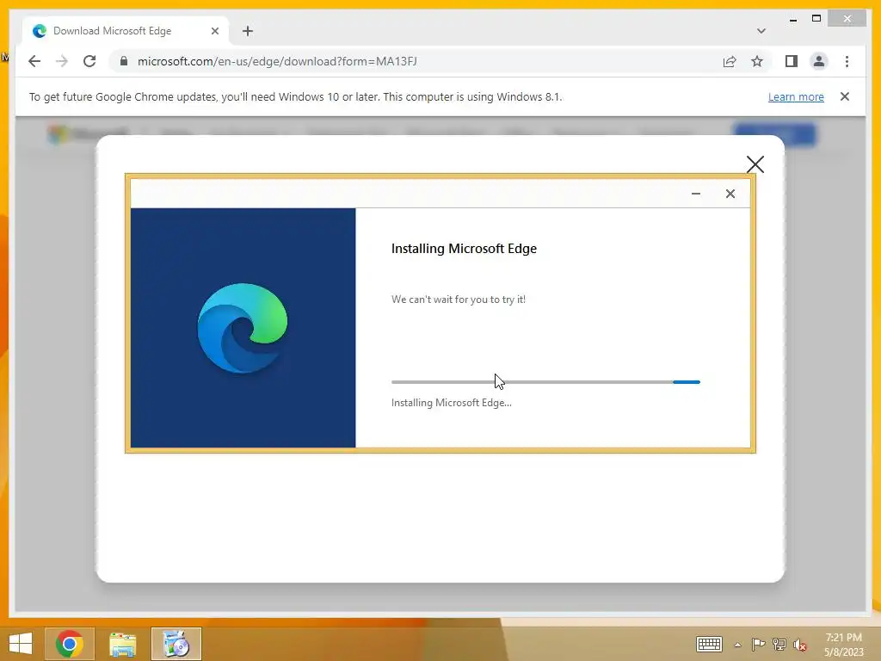Bookmark this tab with star icon
The image size is (881, 661).
[x=757, y=61]
